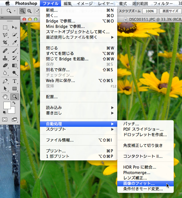This screenshot has width=182, height=198.
Task: Select the Type tool
Action: 15,81
